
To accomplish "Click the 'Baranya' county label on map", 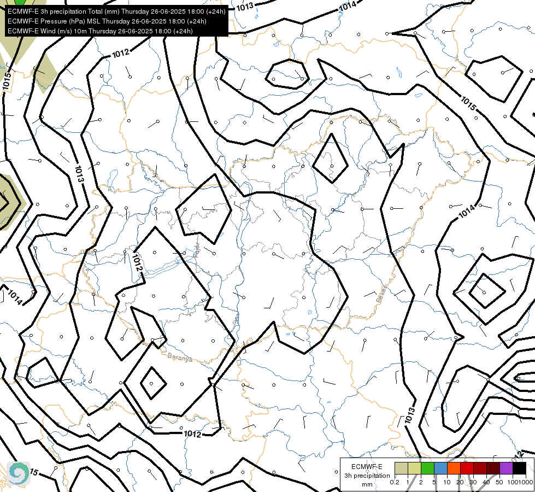I will pos(180,358).
